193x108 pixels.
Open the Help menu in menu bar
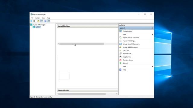[x=49, y=18]
